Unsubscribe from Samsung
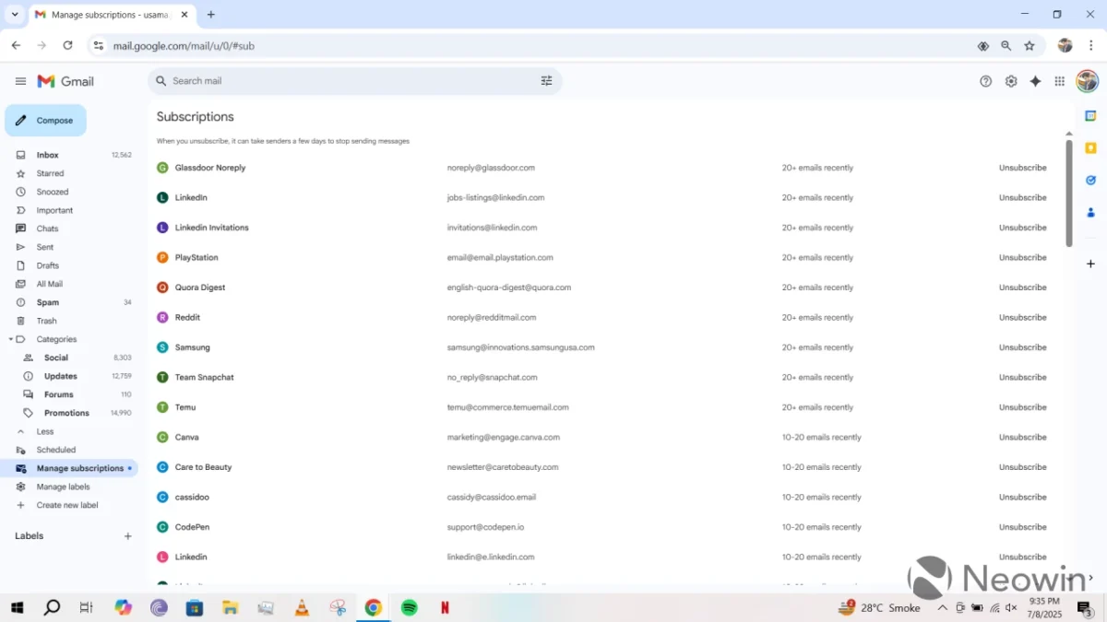This screenshot has width=1107, height=622. (x=1022, y=347)
